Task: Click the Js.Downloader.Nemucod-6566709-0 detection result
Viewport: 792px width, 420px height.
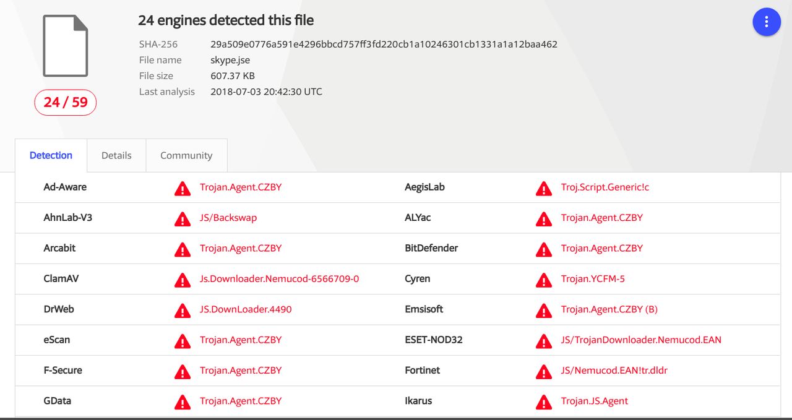Action: [x=279, y=278]
